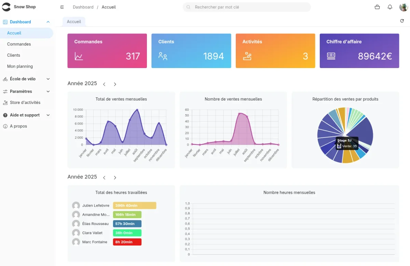Open the A propos page
The image size is (410, 266).
coord(19,126)
